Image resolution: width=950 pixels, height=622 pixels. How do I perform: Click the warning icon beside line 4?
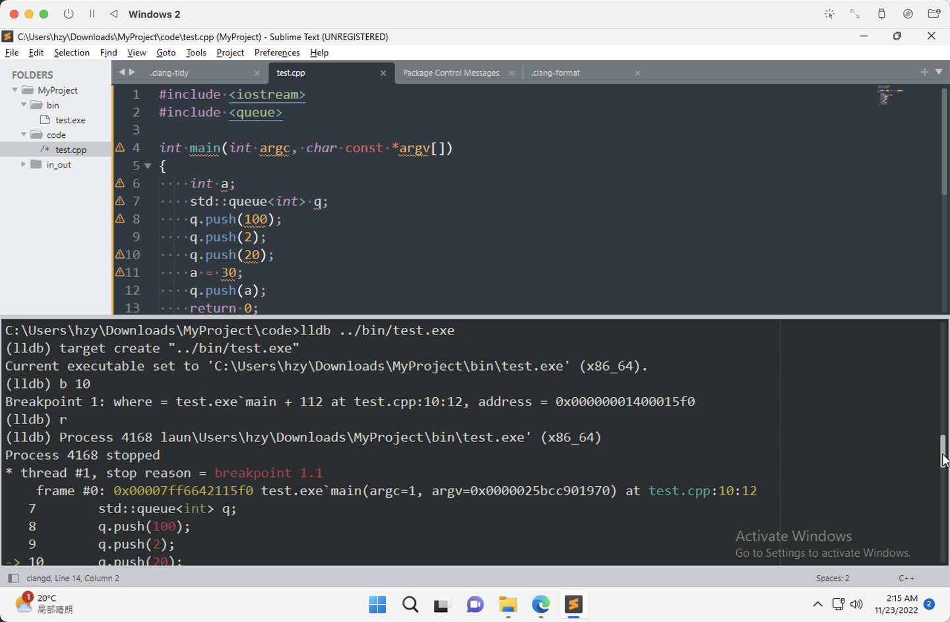pos(120,148)
